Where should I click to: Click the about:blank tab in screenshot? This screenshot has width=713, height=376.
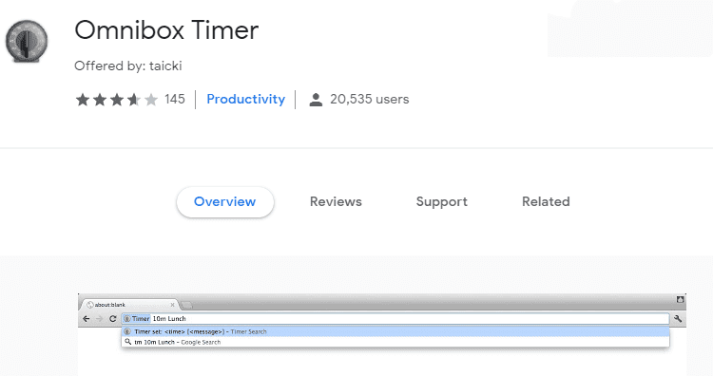[128, 305]
